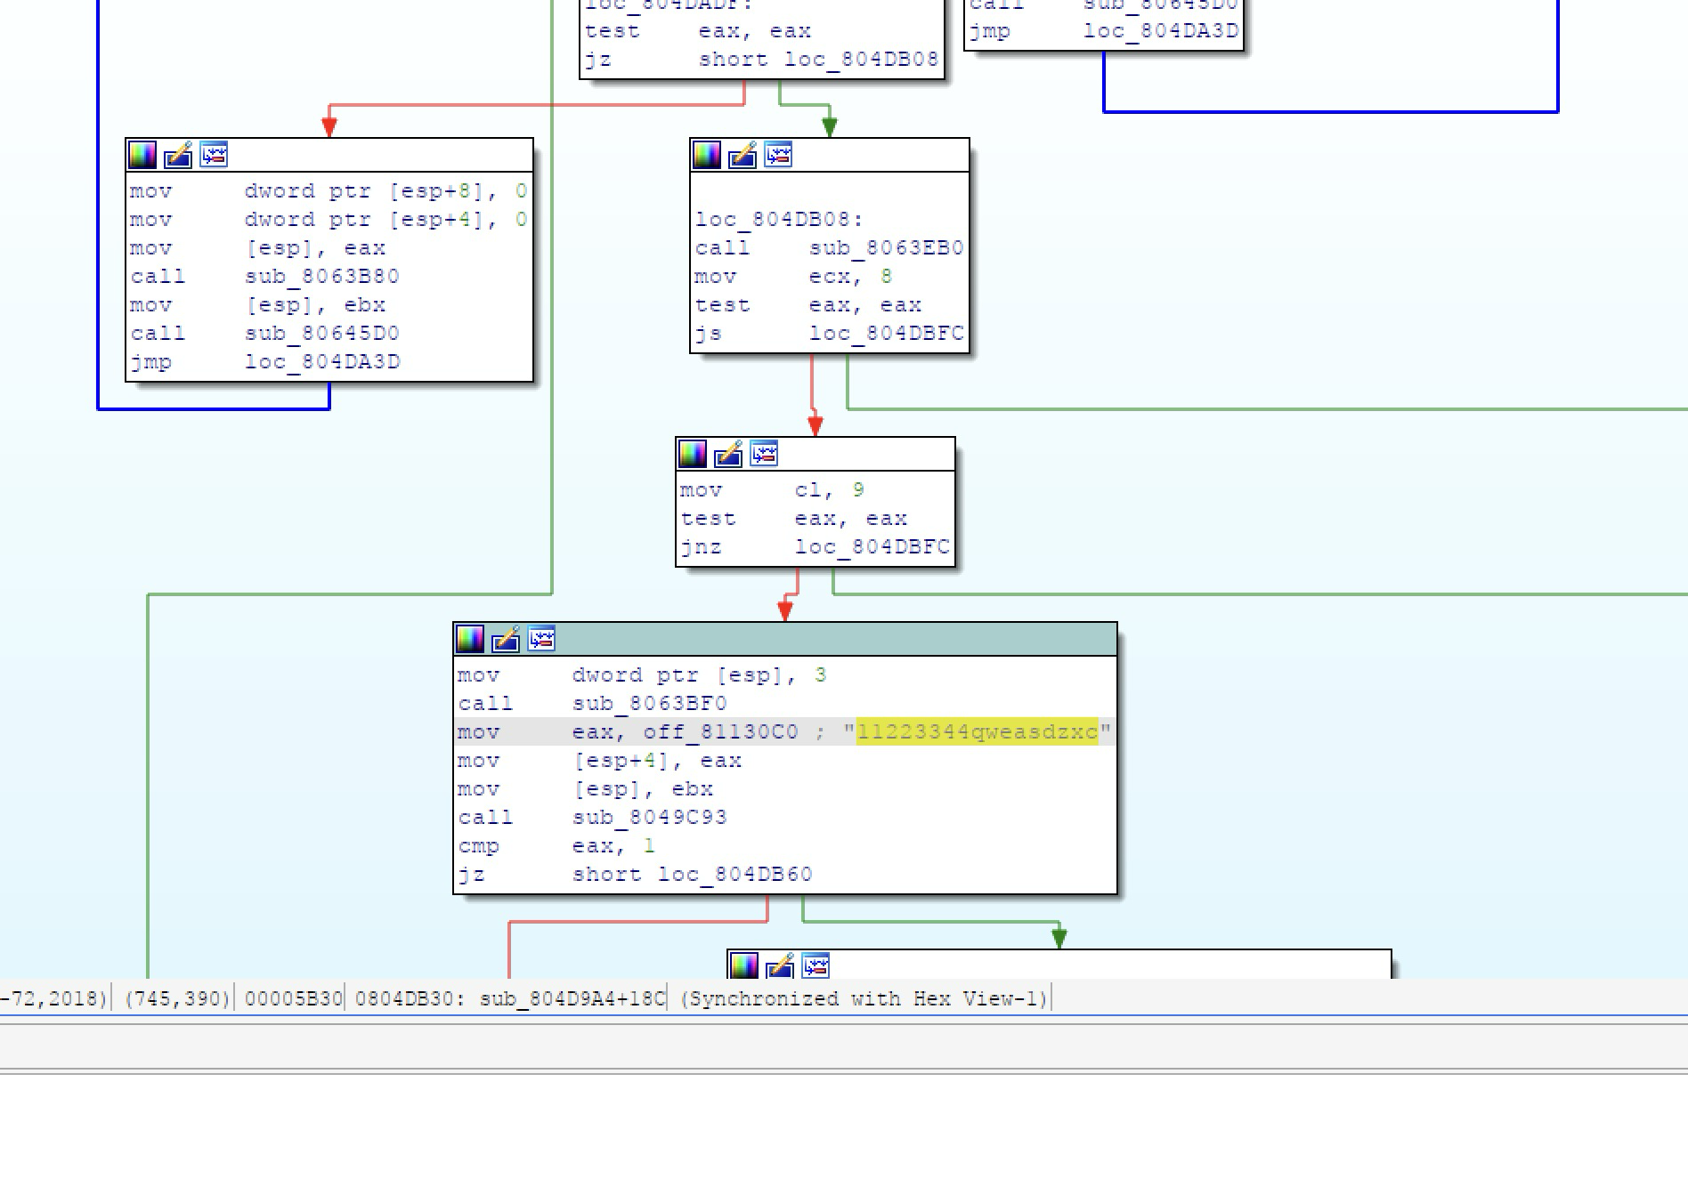Image resolution: width=1688 pixels, height=1187 pixels.
Task: Set node color for highlighted sub_8049C93 block
Action: pos(470,639)
